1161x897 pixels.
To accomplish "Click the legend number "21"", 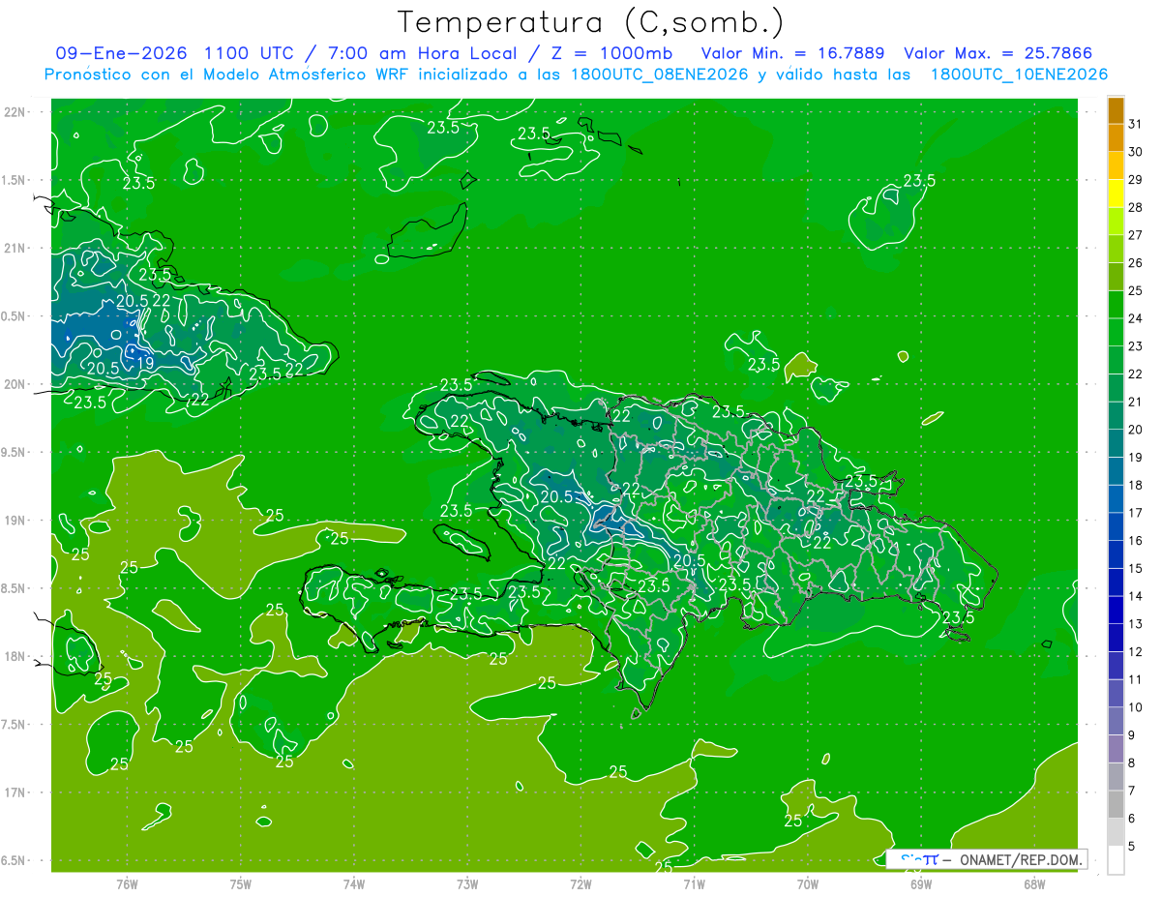I will (x=1135, y=402).
